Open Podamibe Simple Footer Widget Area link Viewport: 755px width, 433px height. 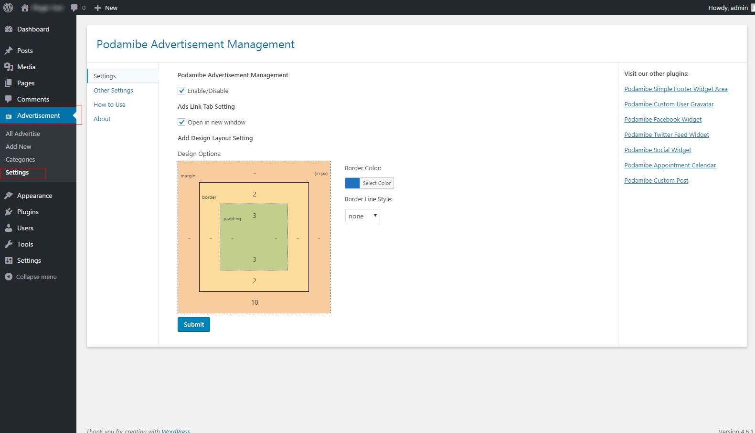pyautogui.click(x=676, y=89)
